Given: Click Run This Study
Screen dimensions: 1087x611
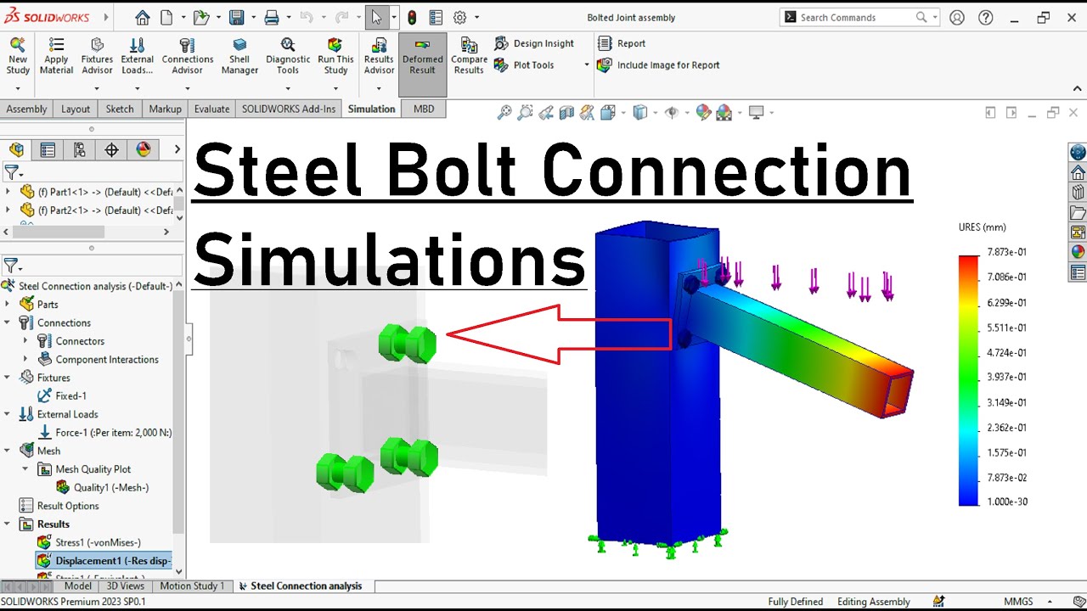Looking at the screenshot, I should coord(335,56).
